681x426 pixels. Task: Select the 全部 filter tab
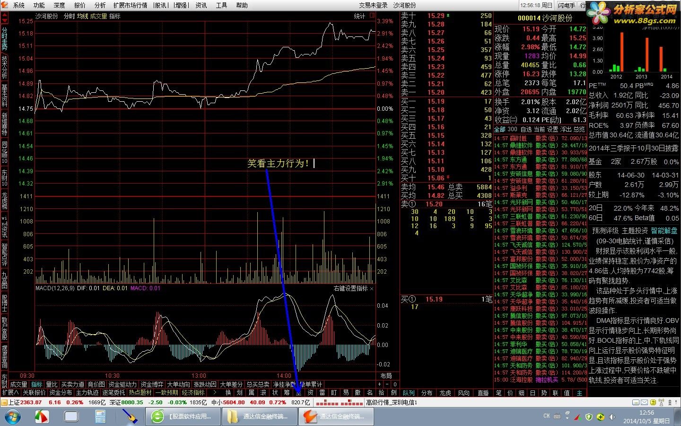[500, 129]
